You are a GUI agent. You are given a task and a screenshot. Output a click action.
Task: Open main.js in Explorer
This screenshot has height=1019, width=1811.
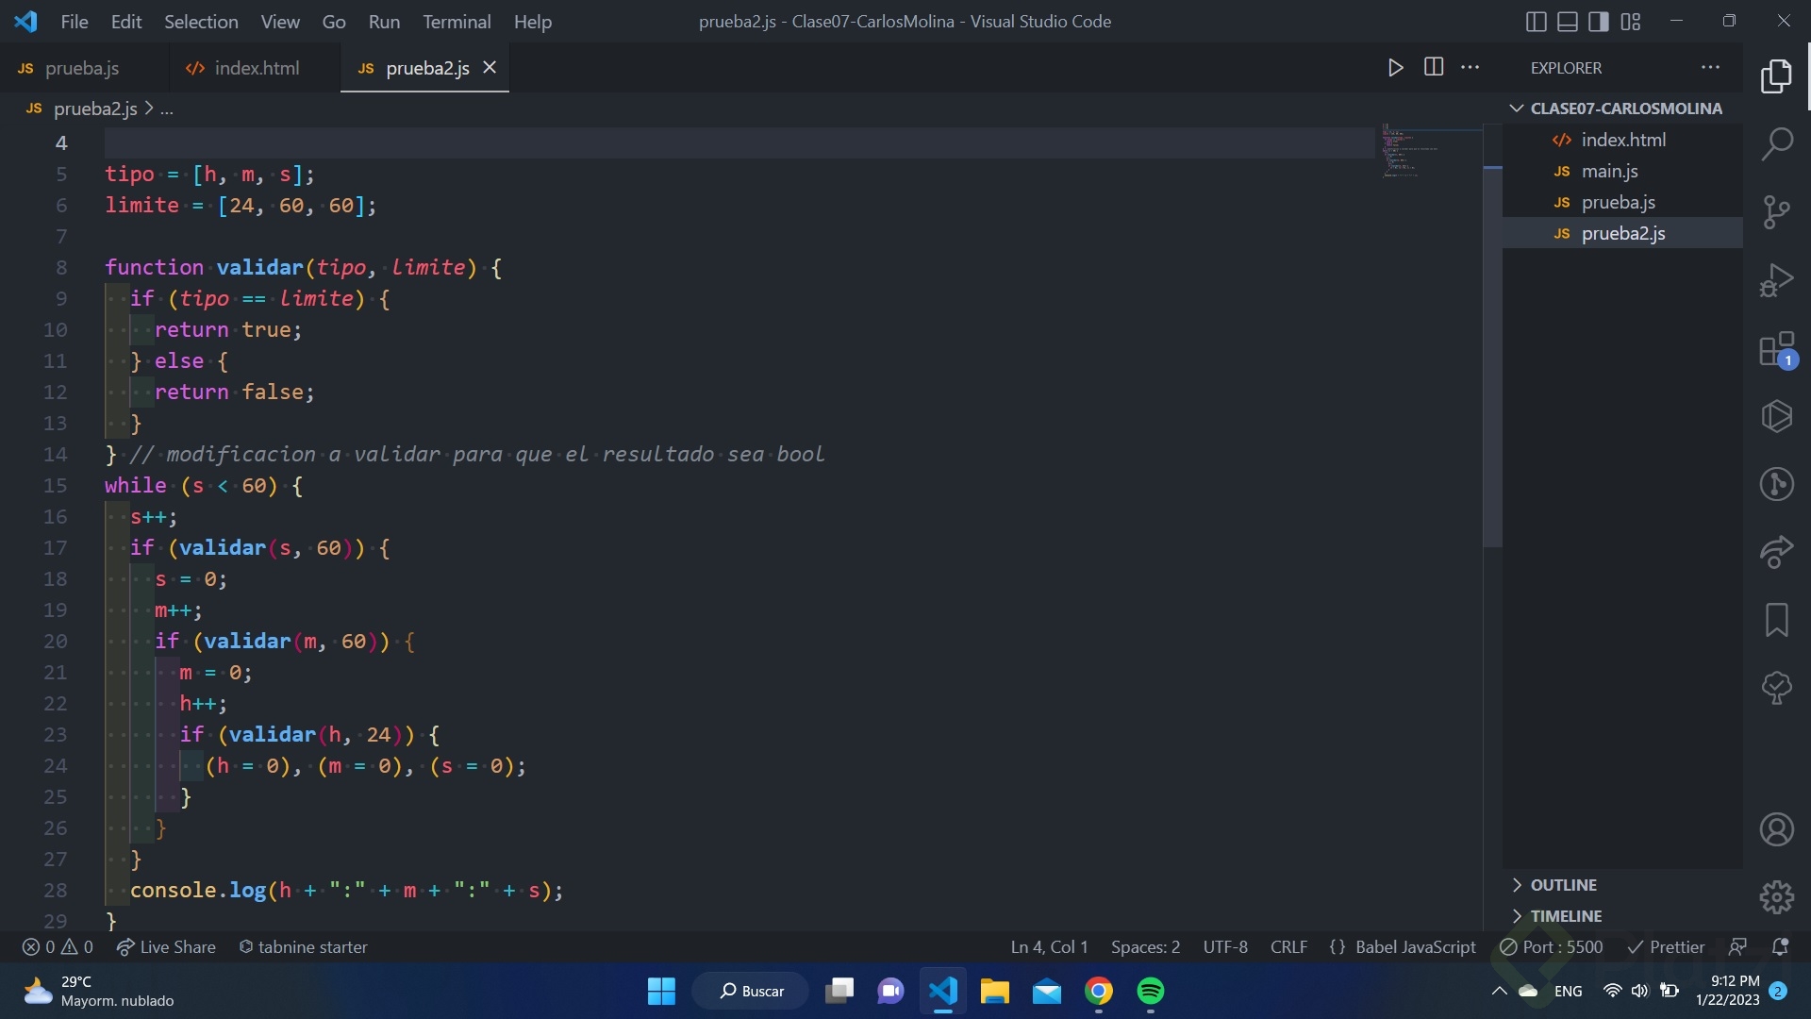click(1622, 171)
